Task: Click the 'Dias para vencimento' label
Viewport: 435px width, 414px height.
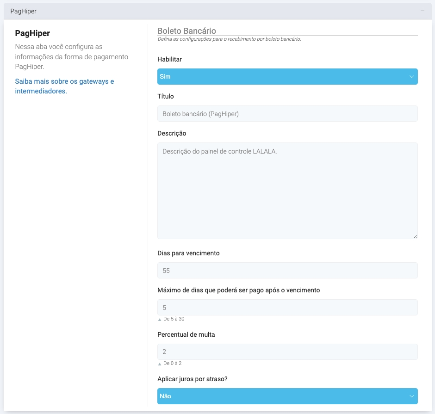Action: pyautogui.click(x=188, y=253)
